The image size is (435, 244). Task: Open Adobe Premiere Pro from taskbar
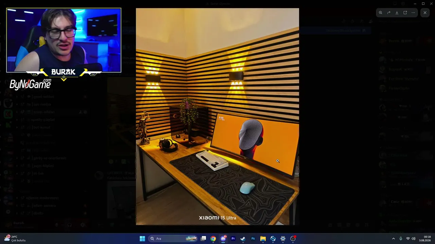[x=233, y=239]
